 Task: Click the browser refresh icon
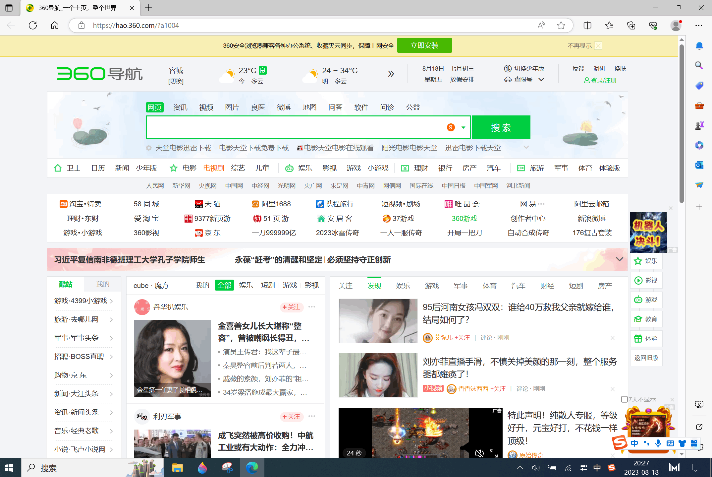[33, 26]
